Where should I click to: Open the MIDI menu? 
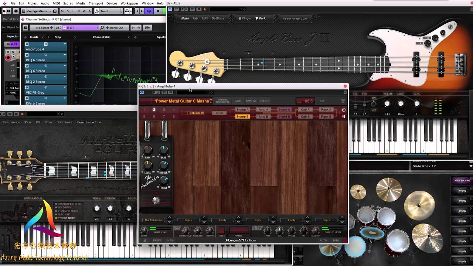coord(56,3)
